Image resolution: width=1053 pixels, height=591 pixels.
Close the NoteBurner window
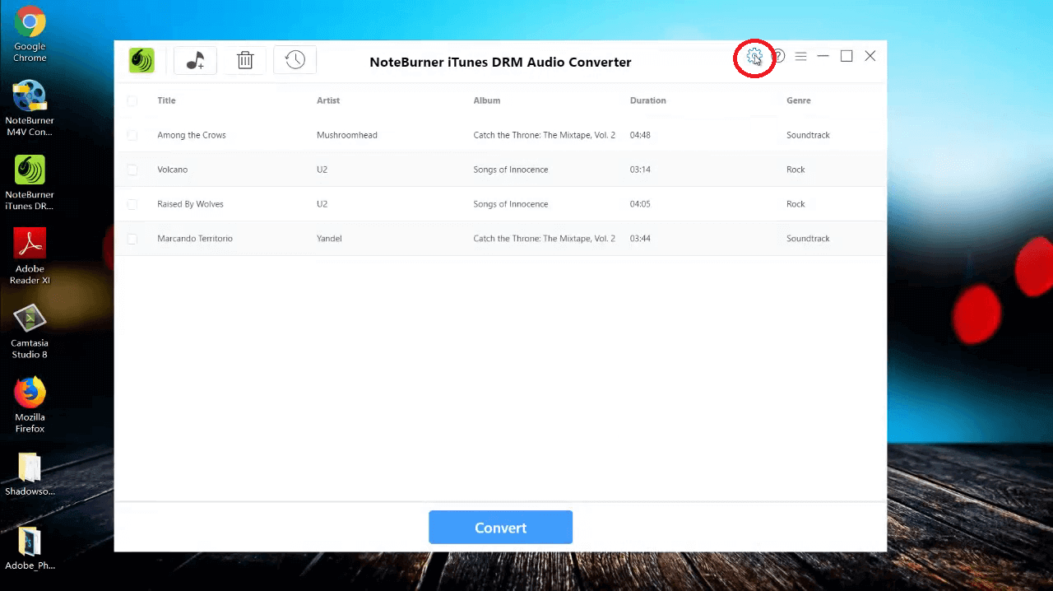pyautogui.click(x=870, y=56)
